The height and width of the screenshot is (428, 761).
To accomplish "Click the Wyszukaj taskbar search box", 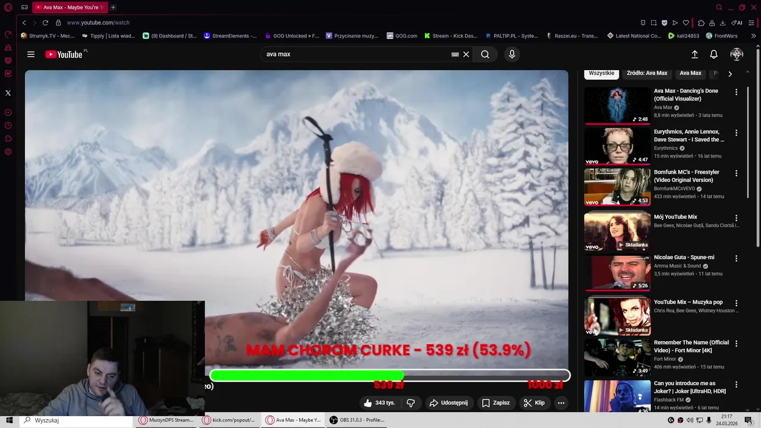I will pyautogui.click(x=76, y=420).
